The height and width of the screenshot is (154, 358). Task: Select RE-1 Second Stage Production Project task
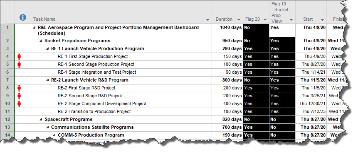[96, 65]
